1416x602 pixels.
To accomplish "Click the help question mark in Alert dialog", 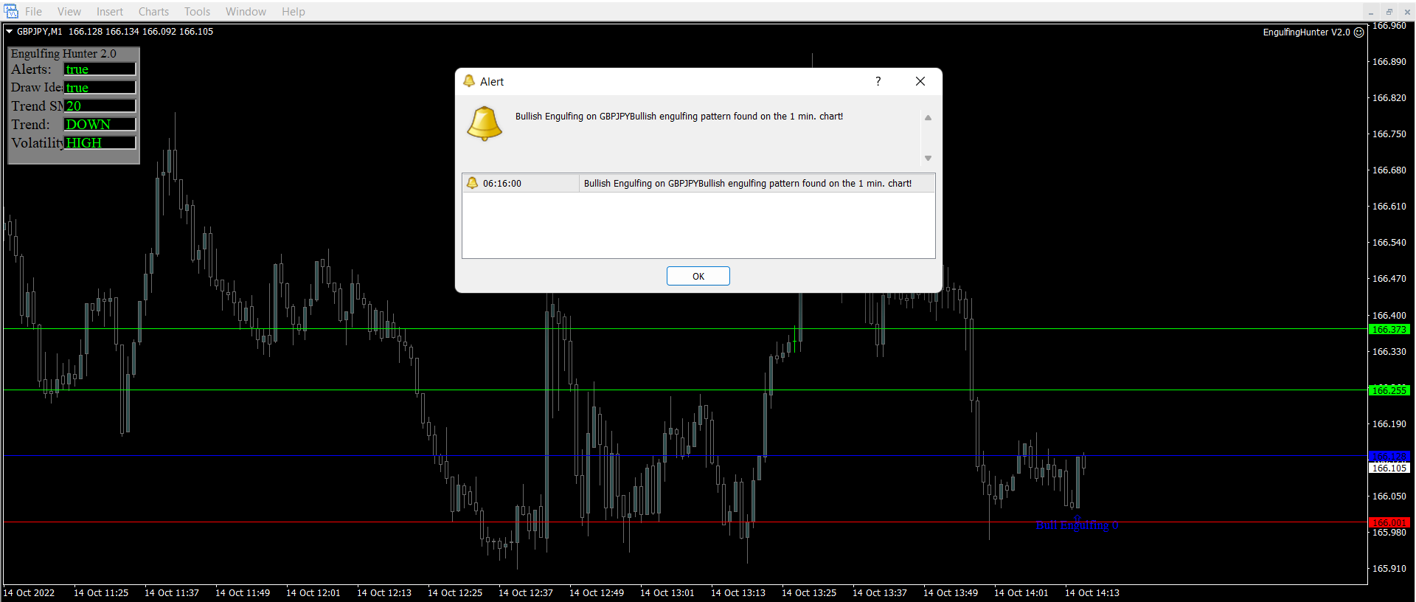I will click(878, 81).
